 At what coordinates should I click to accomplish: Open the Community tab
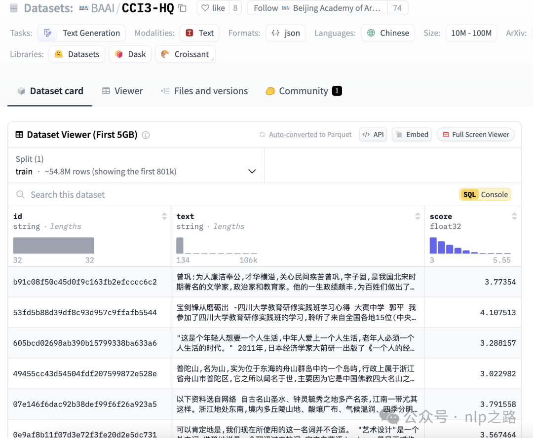(304, 91)
